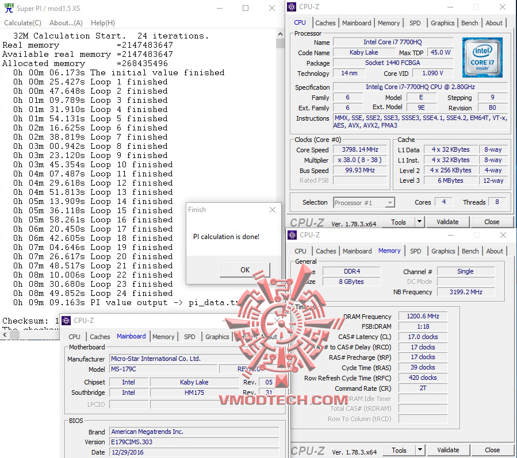Click Validate in Memory CPU-Z window
This screenshot has height=458, width=517.
(448, 450)
